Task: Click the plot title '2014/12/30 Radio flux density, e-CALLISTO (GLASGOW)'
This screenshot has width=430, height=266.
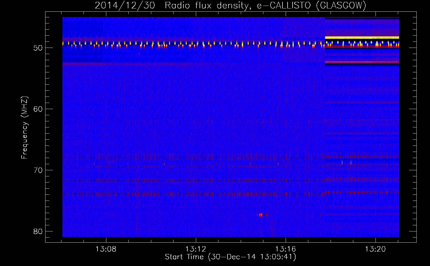Action: 230,5
